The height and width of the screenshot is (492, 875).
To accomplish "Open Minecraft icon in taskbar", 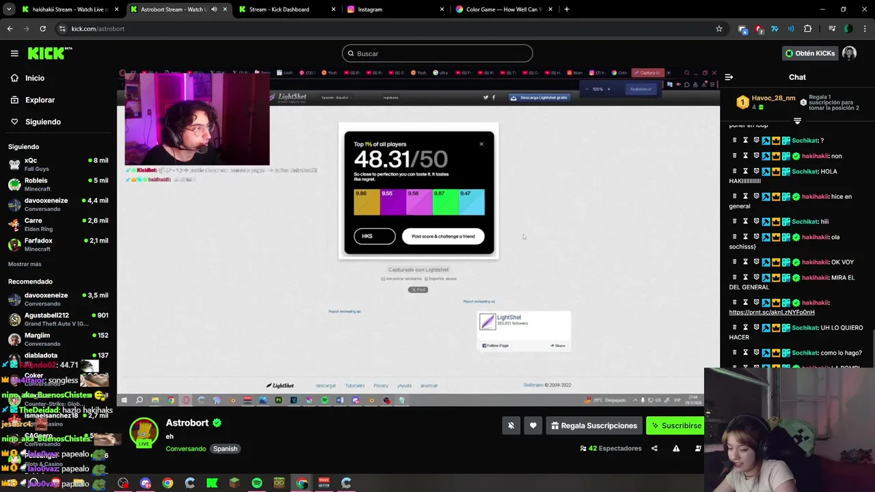I will click(x=234, y=483).
